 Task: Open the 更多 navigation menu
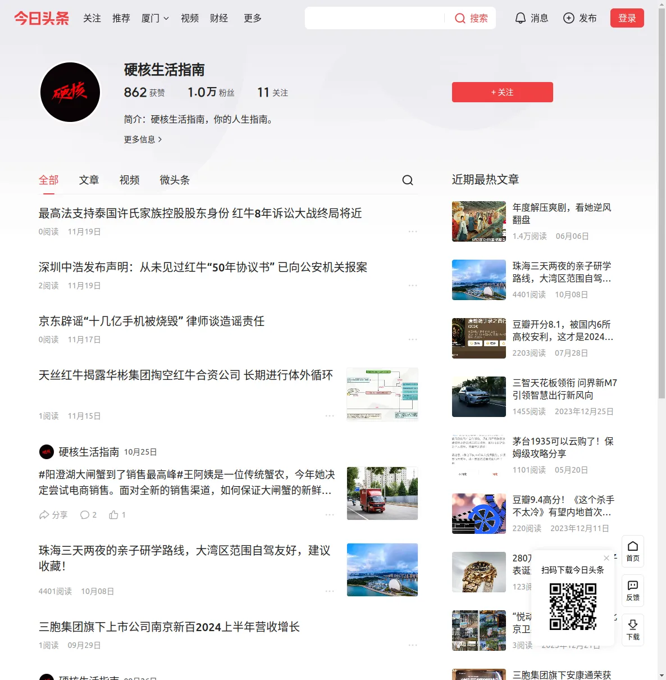253,18
